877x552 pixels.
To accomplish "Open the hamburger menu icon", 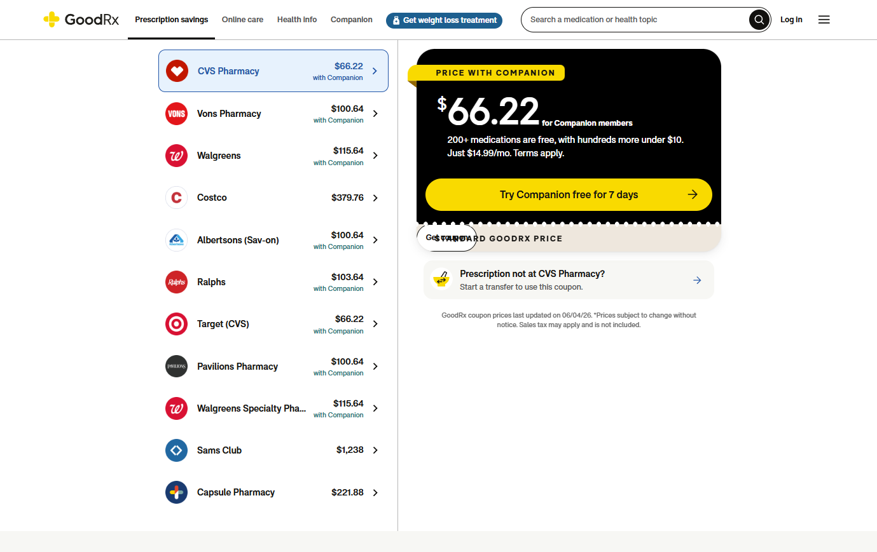I will 824,20.
